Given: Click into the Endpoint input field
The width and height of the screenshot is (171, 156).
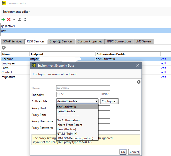Looking at the screenshot, I should pyautogui.click(x=83, y=95).
